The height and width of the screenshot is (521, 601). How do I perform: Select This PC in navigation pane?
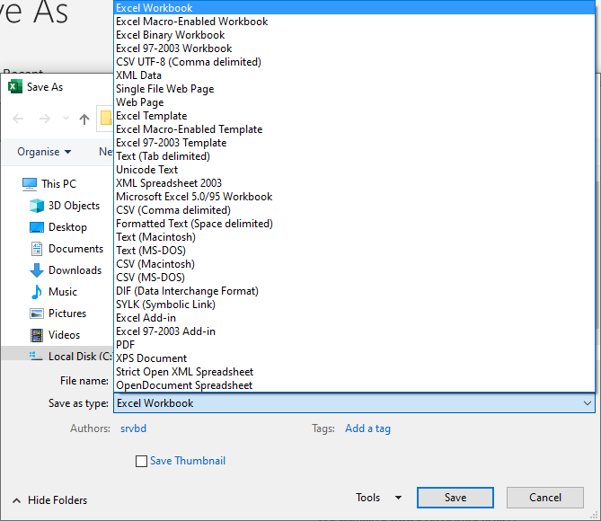click(x=49, y=184)
